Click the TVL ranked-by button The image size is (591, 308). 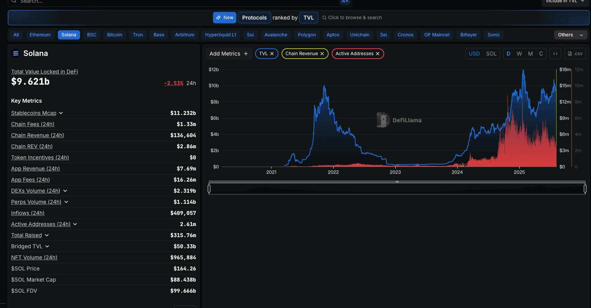[308, 18]
